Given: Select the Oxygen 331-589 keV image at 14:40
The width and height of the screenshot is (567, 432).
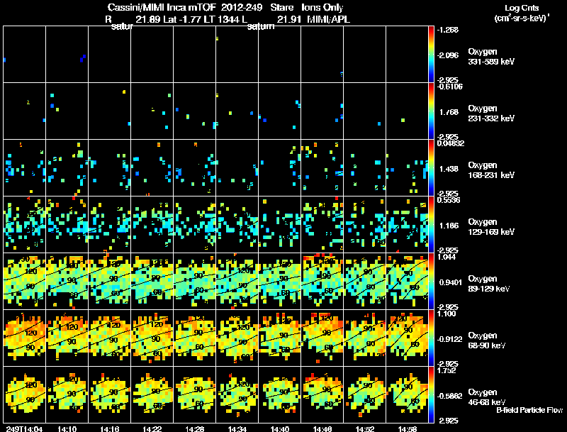Looking at the screenshot, I should 279,55.
